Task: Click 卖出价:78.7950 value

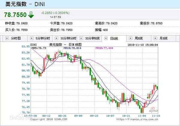Action: (x=61, y=30)
